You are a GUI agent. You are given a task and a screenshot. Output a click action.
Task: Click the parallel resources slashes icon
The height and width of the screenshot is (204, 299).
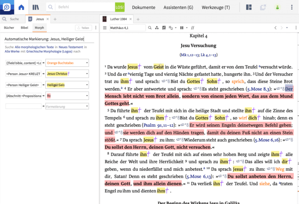[x=193, y=28]
